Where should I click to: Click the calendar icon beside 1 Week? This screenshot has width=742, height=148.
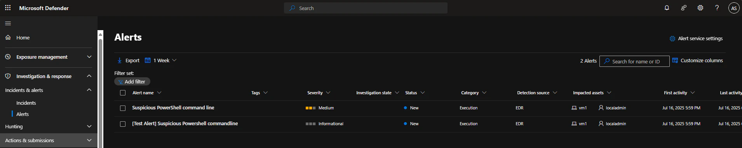148,60
